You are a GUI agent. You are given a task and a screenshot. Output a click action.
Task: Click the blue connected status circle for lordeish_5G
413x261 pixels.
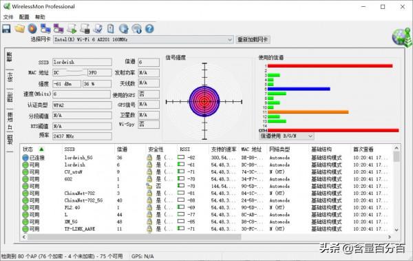pos(25,158)
